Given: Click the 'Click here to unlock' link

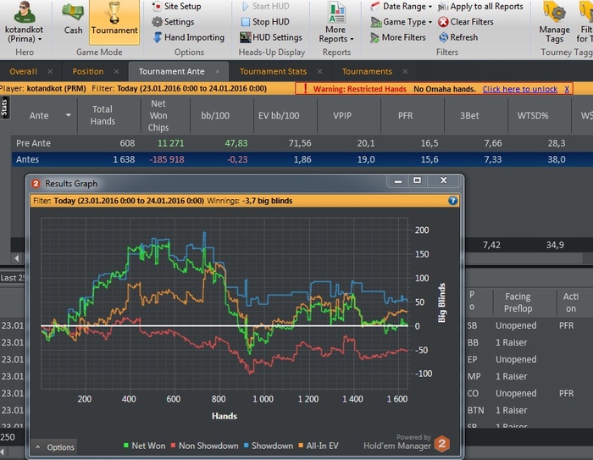Looking at the screenshot, I should (519, 89).
